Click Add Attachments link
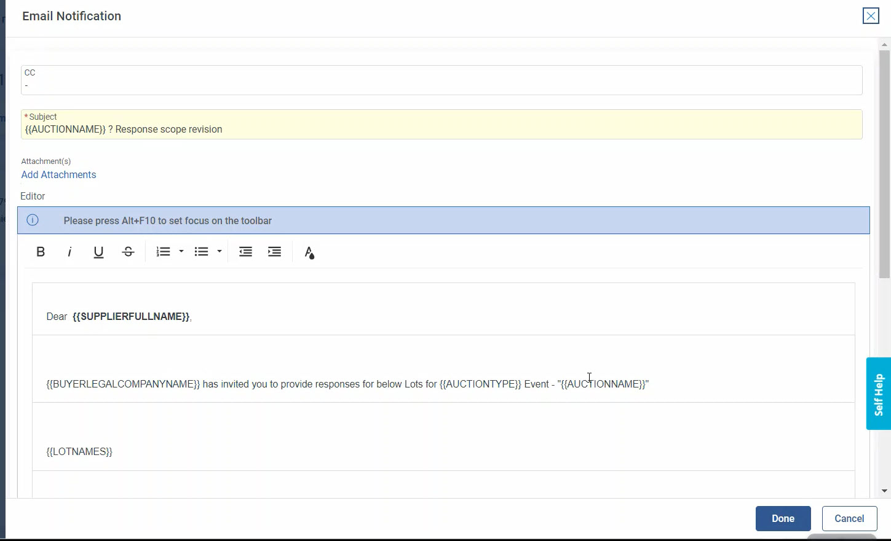Viewport: 891px width, 541px height. (x=58, y=175)
